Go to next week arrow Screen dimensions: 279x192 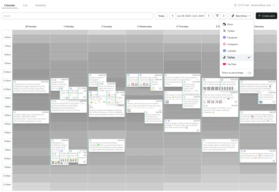click(x=208, y=16)
